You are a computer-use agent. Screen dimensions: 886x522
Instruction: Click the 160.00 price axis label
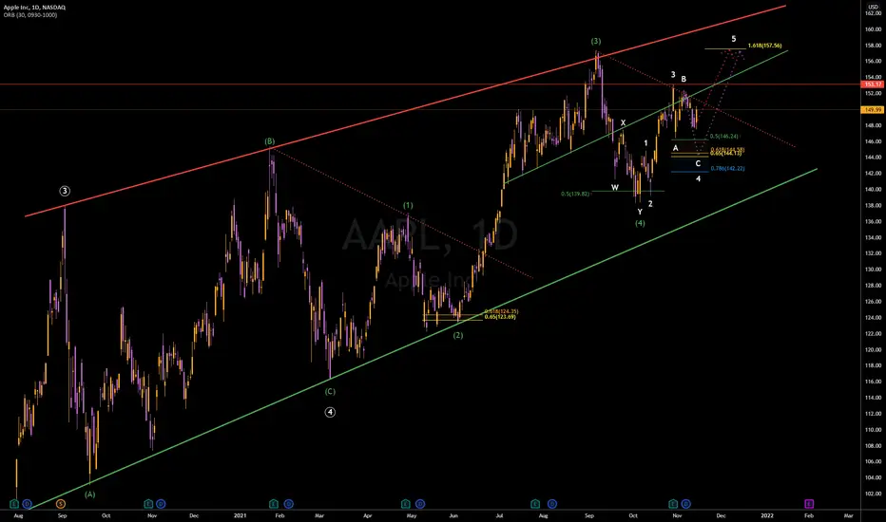(873, 29)
